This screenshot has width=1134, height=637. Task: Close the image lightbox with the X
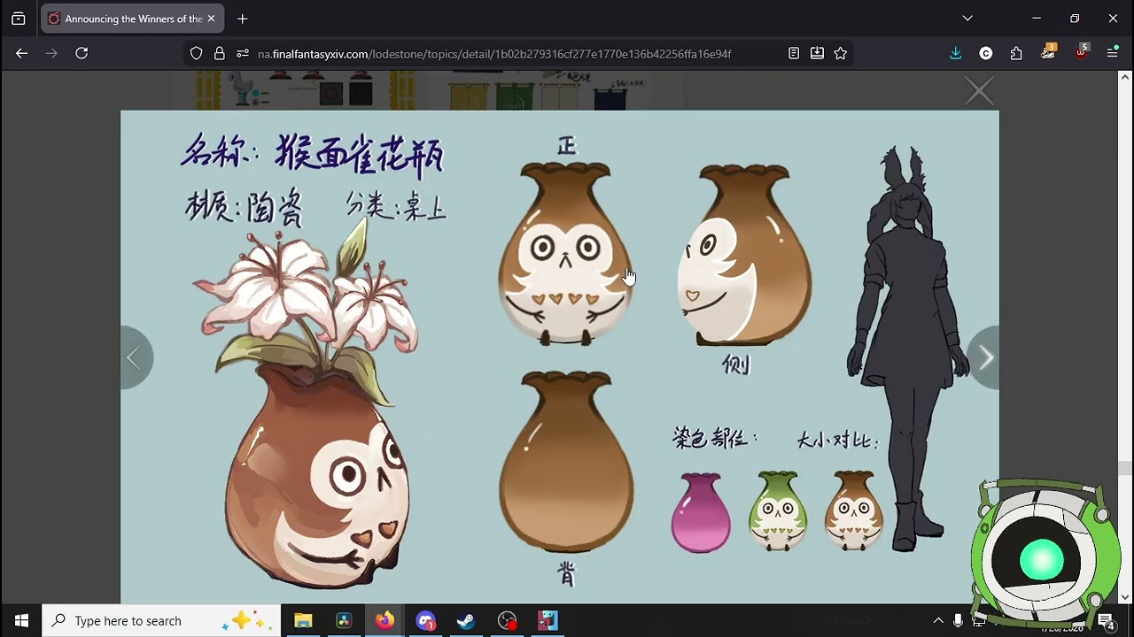pyautogui.click(x=979, y=90)
